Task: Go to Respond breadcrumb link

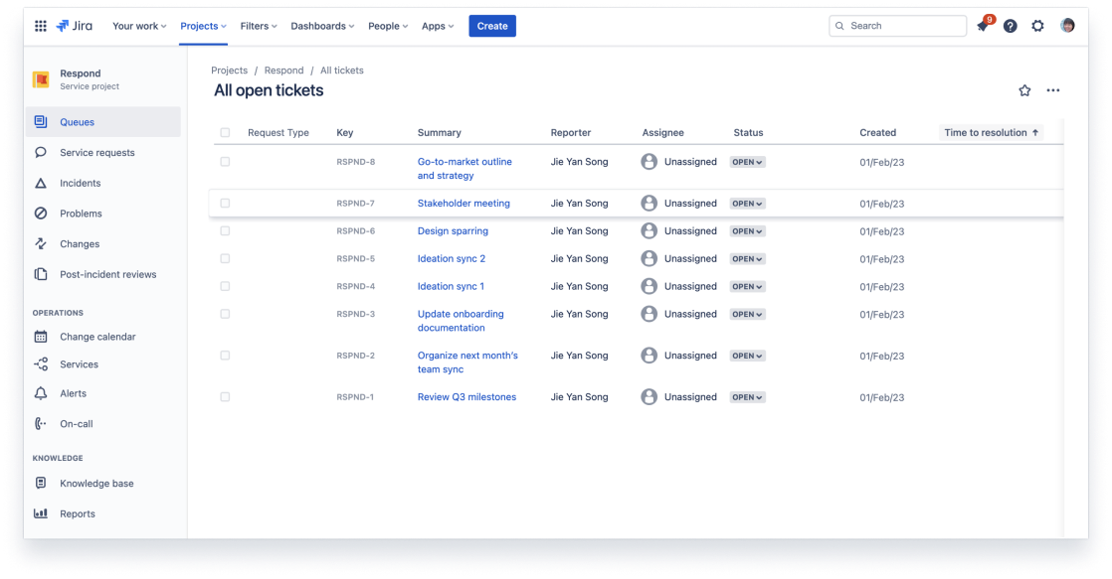Action: point(283,71)
